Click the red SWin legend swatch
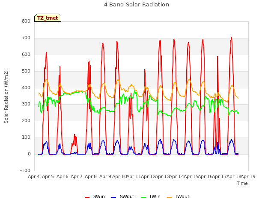 pyautogui.click(x=87, y=197)
